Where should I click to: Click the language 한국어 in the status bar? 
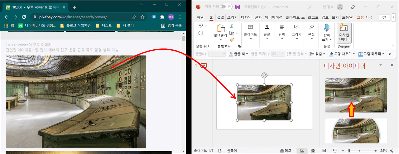click(x=232, y=151)
